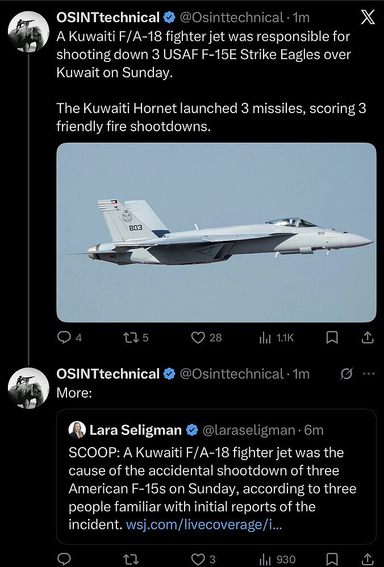
Task: Repost the "More:" tweet
Action: [x=131, y=560]
